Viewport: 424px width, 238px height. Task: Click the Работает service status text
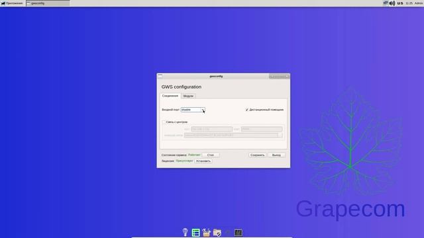[x=194, y=155]
